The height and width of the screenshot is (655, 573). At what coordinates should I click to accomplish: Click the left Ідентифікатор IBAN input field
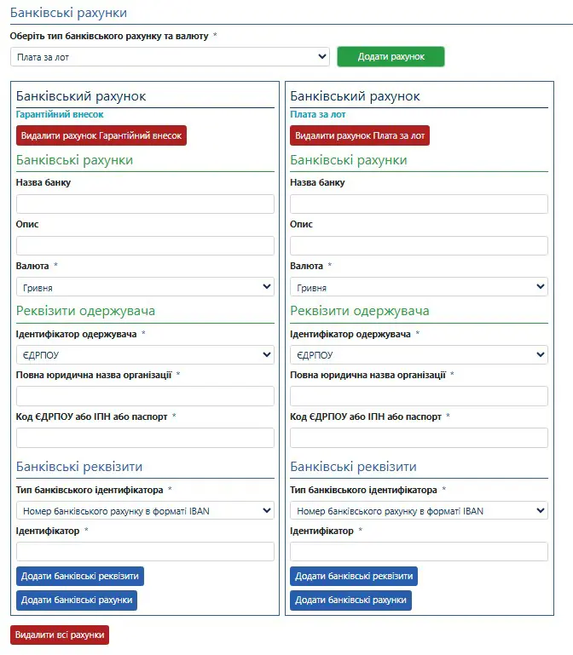tap(145, 552)
